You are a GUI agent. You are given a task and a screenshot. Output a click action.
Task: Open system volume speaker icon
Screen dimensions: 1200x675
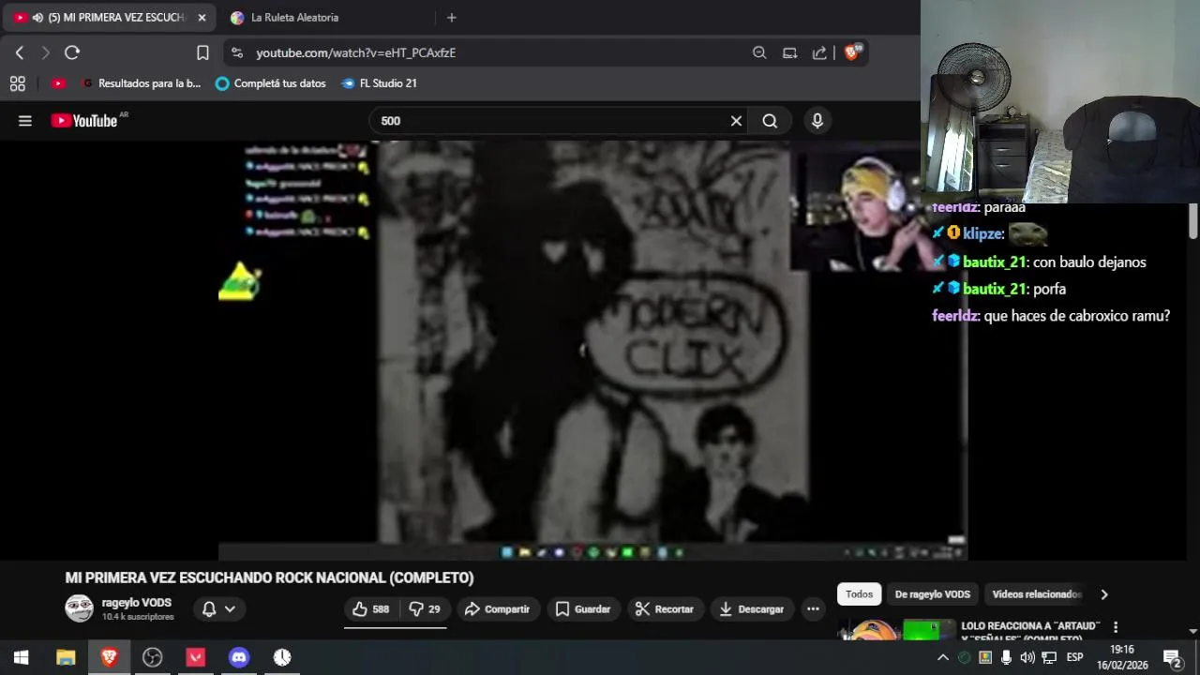[1027, 657]
